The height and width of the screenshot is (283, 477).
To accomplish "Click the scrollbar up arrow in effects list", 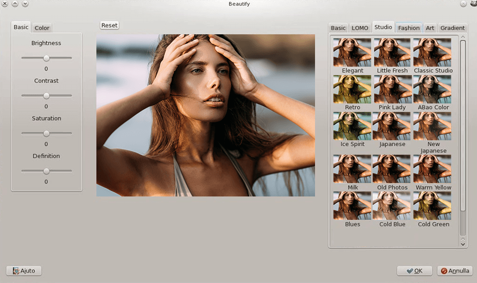I will [x=463, y=37].
